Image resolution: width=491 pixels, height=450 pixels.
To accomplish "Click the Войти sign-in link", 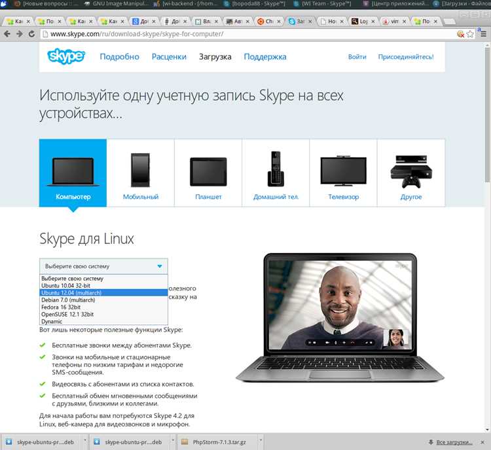I will tap(357, 57).
